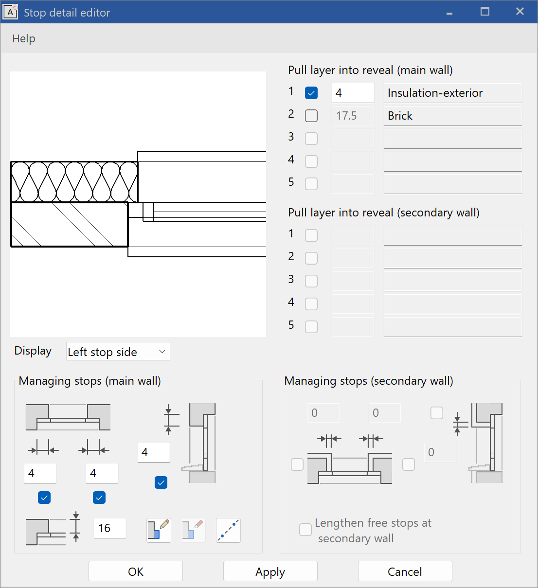Click the stop depth diagram beside 16
Screen dimensions: 538x588
point(46,531)
